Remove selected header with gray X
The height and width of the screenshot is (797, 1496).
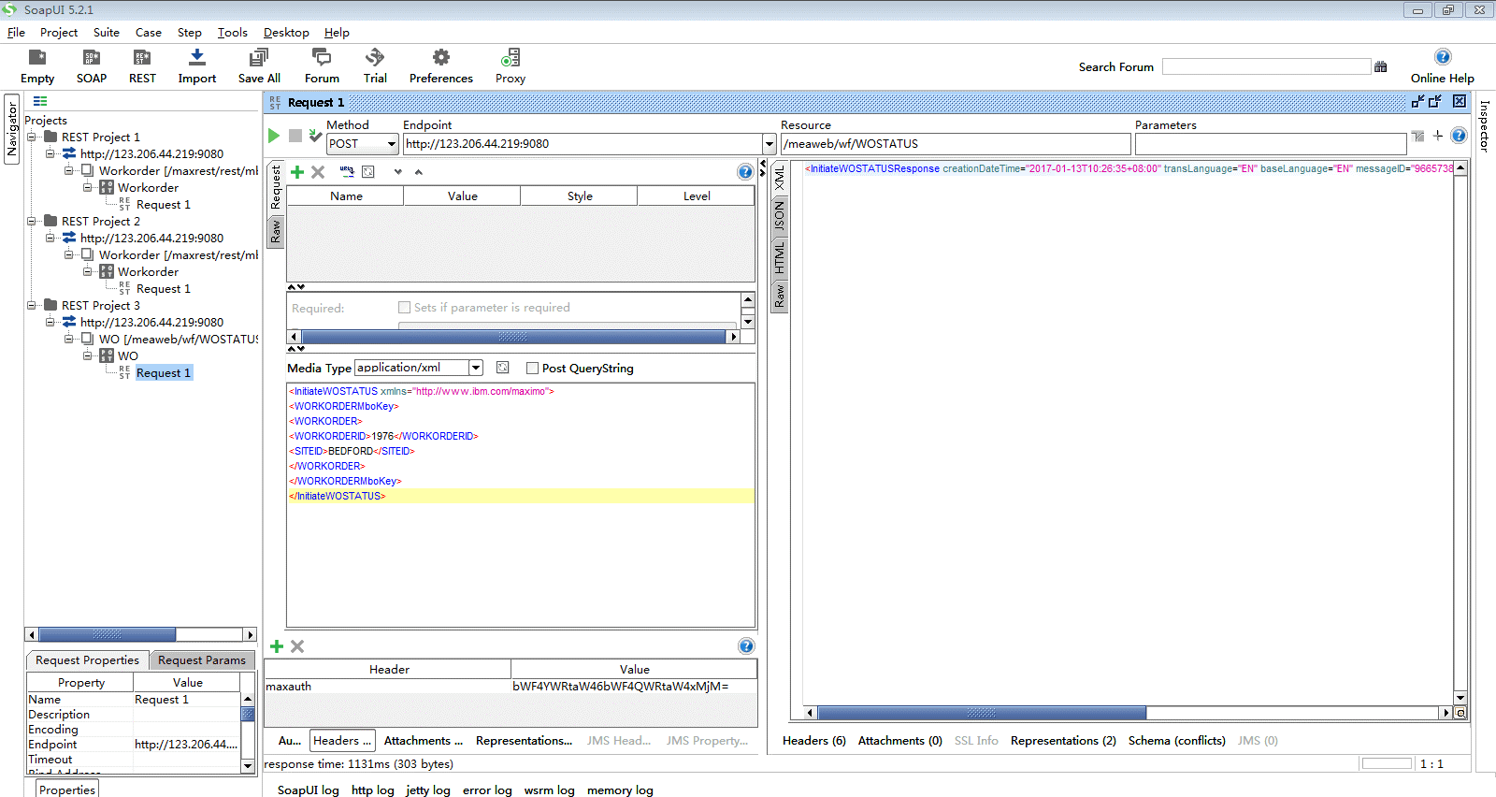(297, 646)
